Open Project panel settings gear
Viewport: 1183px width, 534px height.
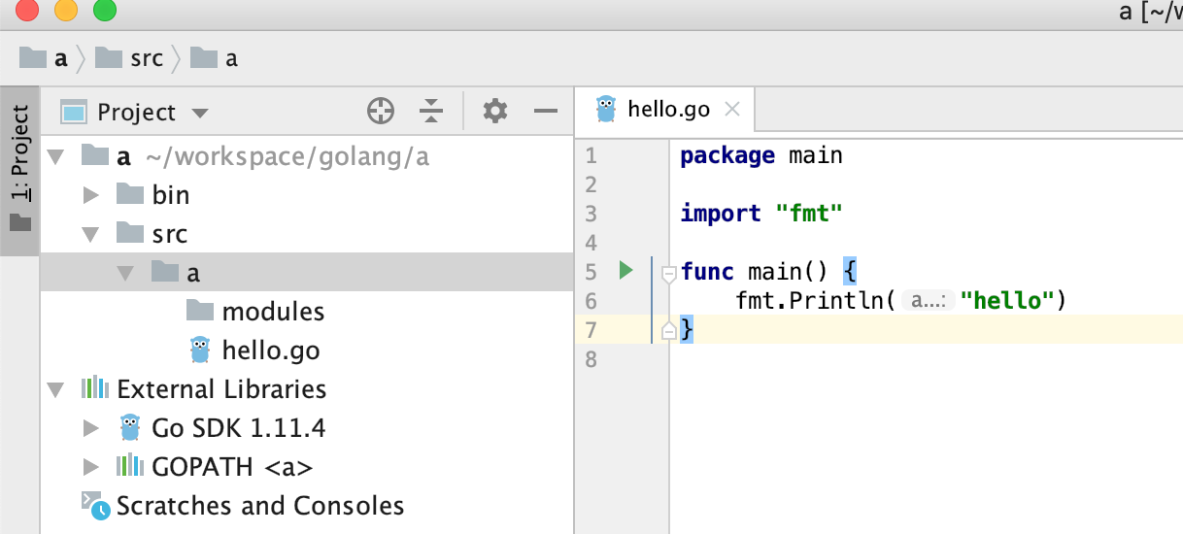click(x=495, y=112)
